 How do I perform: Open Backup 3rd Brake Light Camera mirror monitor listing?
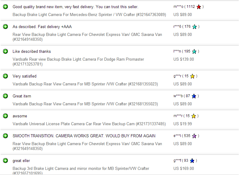81,171
